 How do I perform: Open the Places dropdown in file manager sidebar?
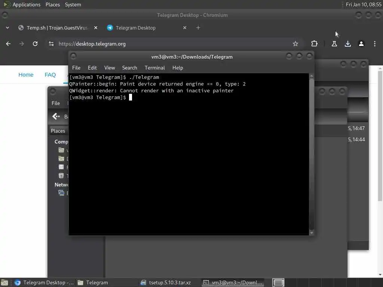(x=58, y=131)
